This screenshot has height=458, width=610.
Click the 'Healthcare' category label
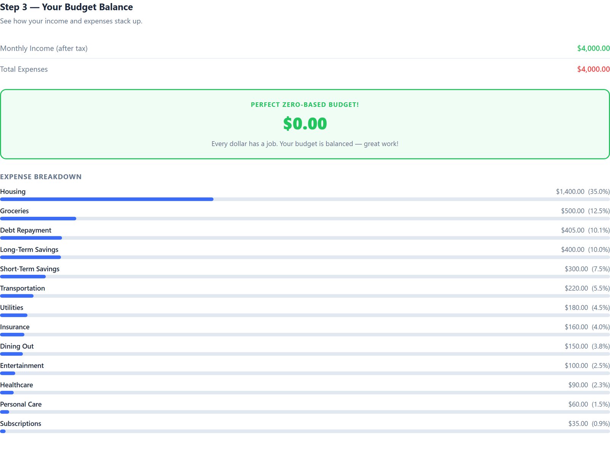pos(16,385)
